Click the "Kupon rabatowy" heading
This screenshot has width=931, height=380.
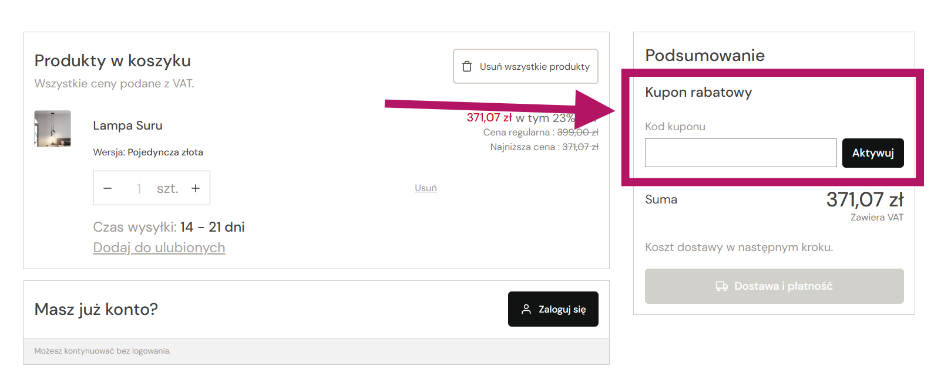[x=698, y=92]
